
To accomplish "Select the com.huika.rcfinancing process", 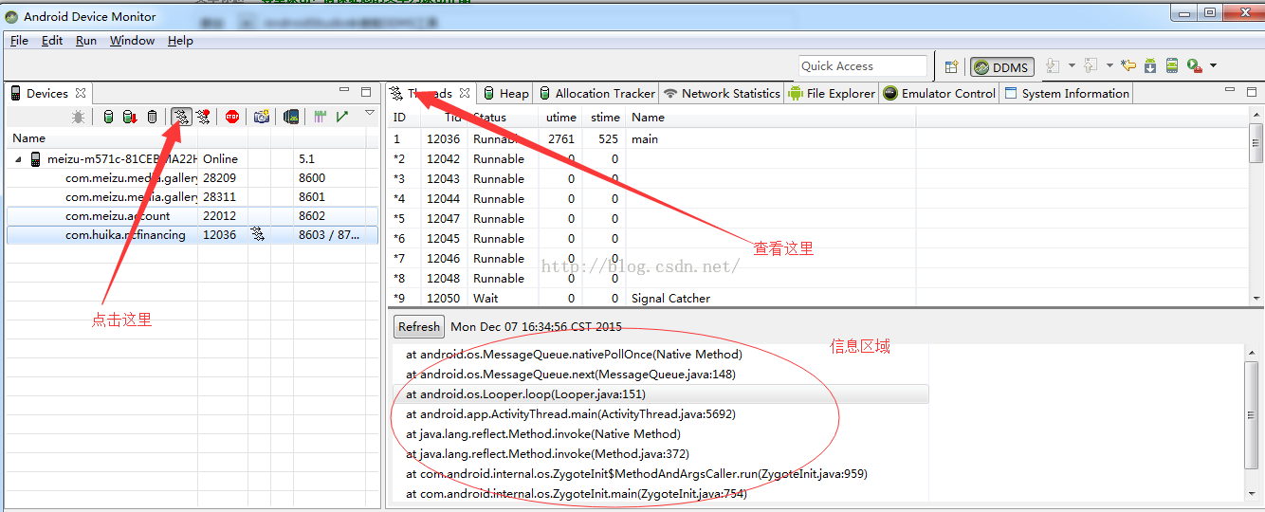I will tap(192, 234).
